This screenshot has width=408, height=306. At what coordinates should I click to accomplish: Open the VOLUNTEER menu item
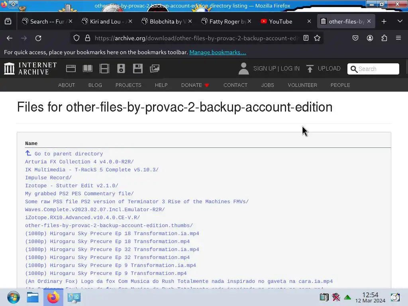302,85
